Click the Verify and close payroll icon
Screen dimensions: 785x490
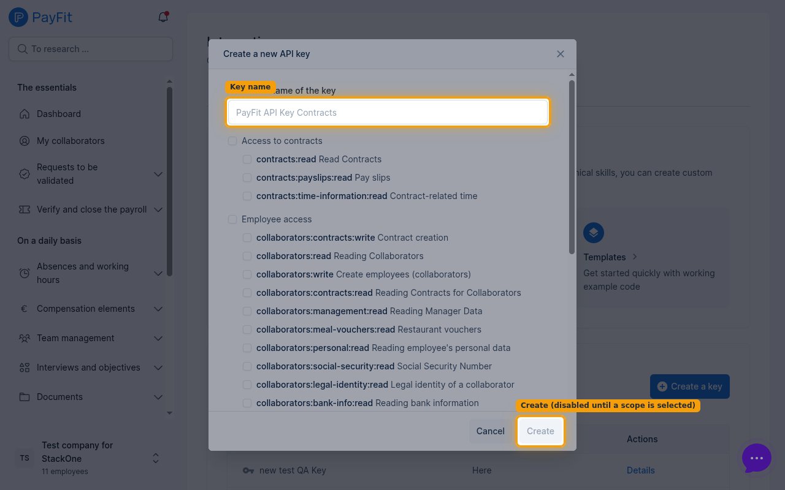click(25, 209)
